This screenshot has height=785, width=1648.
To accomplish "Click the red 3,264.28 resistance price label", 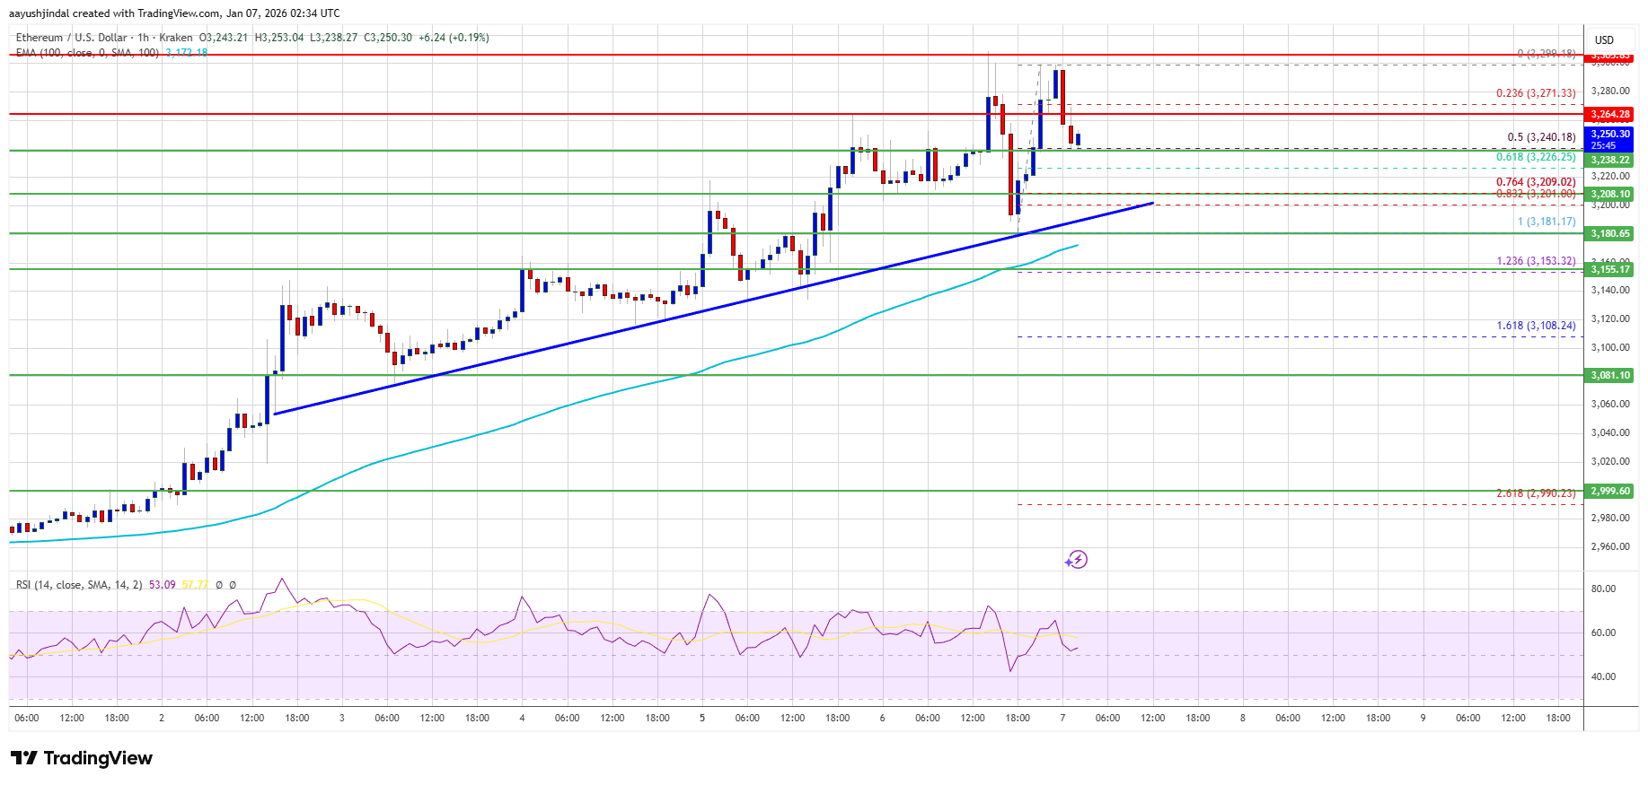I will 1609,114.
